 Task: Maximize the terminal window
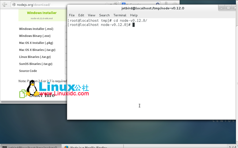(x=228, y=8)
